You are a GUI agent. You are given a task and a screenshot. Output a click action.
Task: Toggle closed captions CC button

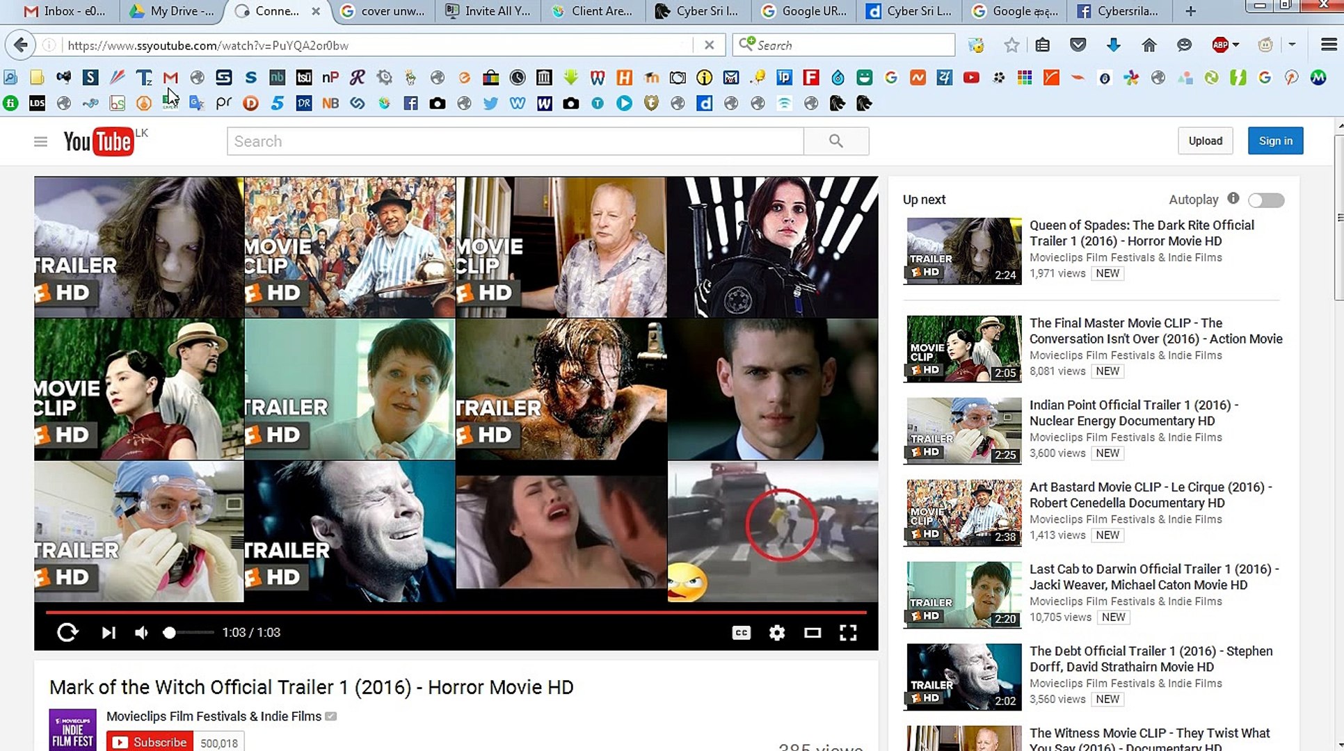[741, 632]
